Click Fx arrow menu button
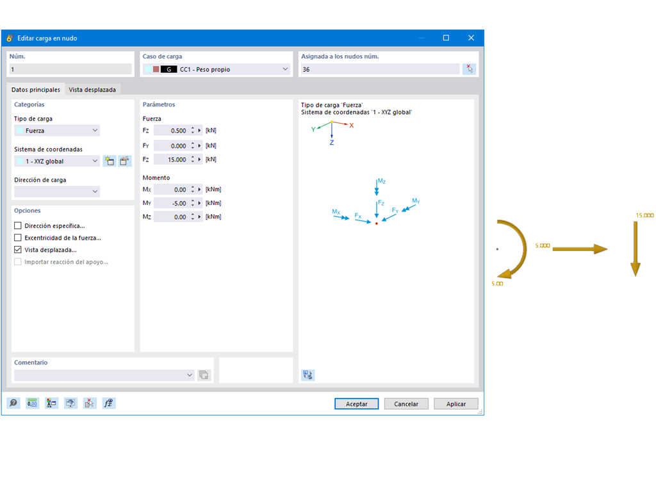Viewport: 656px width, 492px height. [x=200, y=131]
